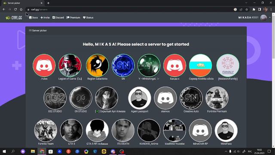Select the /rules server icon
The height and width of the screenshot is (155, 275).
click(44, 65)
